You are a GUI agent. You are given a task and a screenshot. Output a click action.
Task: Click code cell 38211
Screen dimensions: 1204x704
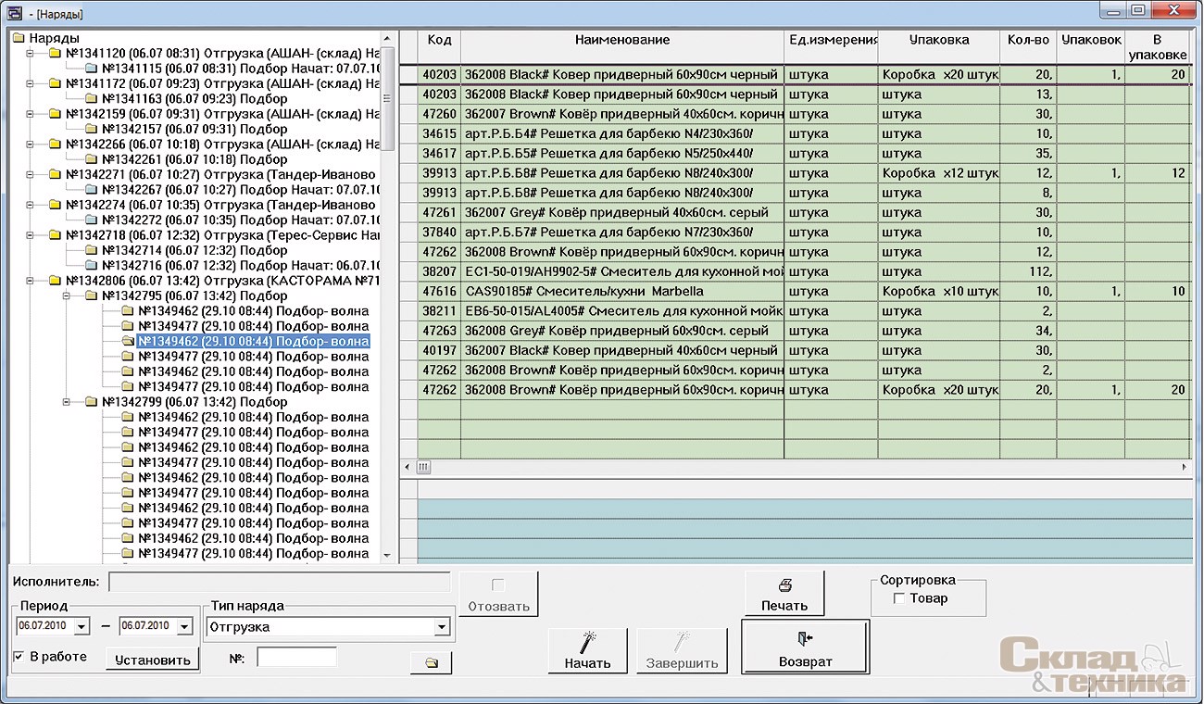[439, 311]
